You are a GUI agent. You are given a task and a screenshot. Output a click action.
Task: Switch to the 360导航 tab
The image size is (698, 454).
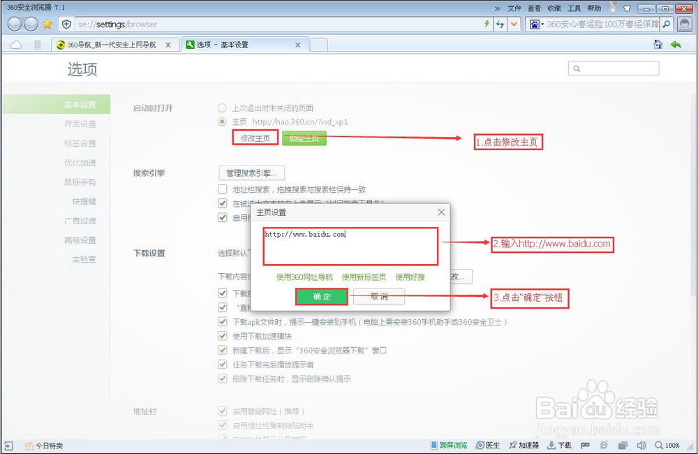(115, 45)
